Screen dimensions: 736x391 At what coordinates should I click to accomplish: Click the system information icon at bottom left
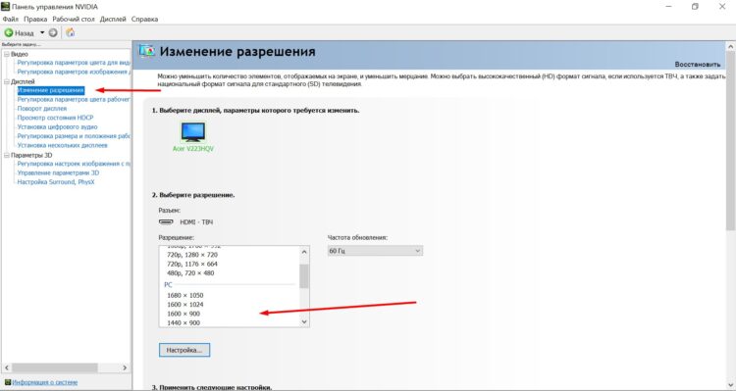tap(8, 382)
